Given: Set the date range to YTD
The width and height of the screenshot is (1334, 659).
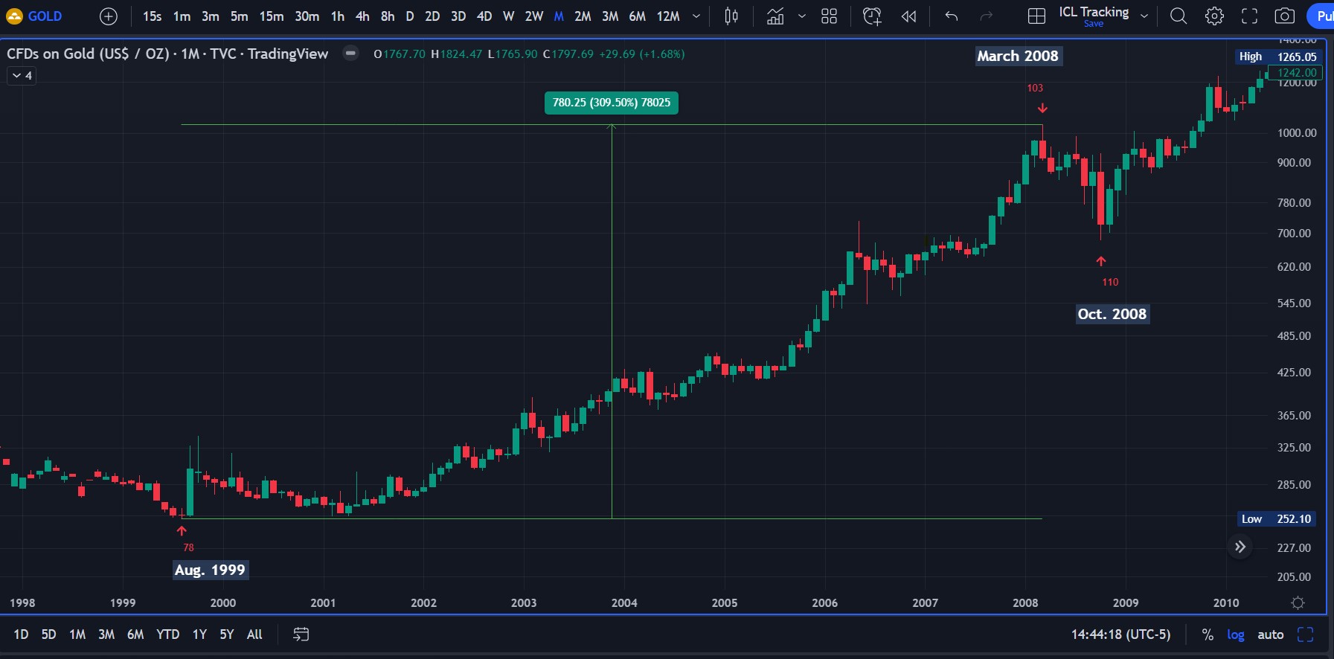Looking at the screenshot, I should click(x=168, y=634).
